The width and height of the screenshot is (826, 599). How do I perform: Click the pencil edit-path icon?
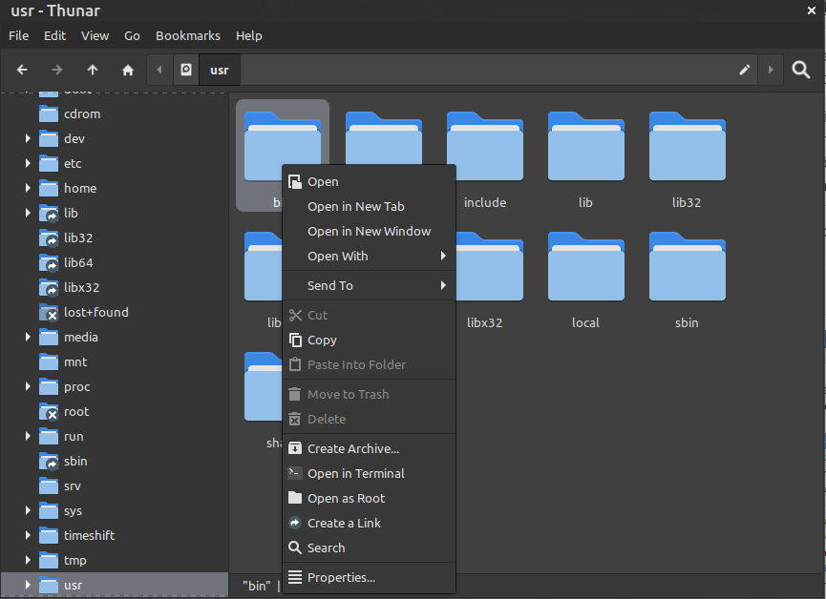tap(744, 70)
